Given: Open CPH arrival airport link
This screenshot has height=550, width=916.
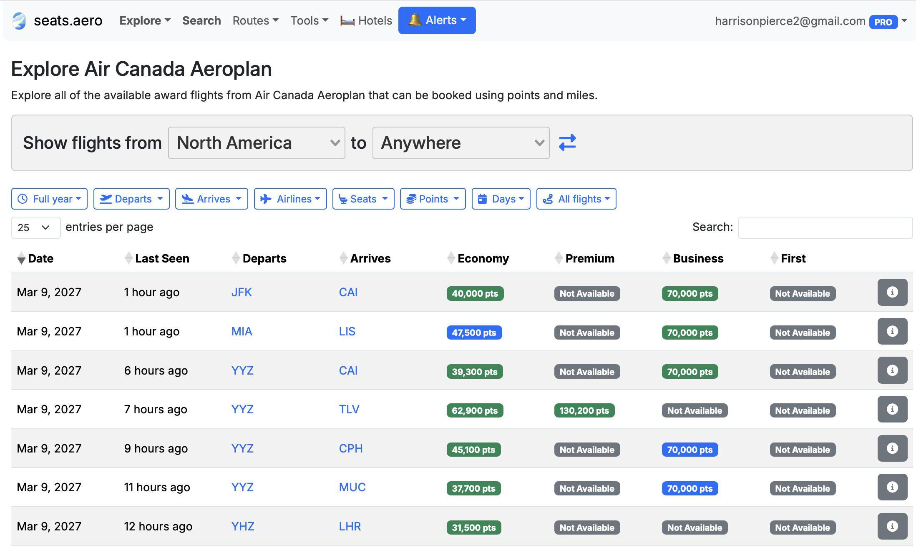Looking at the screenshot, I should click(351, 448).
